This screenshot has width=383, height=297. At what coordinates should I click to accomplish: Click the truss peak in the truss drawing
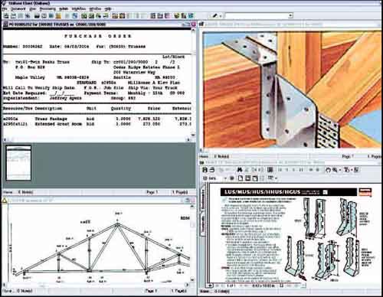pos(117,224)
